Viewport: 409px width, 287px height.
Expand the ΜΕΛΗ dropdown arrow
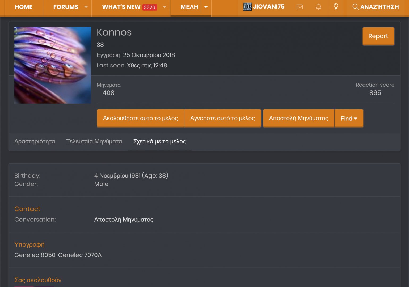pos(206,7)
